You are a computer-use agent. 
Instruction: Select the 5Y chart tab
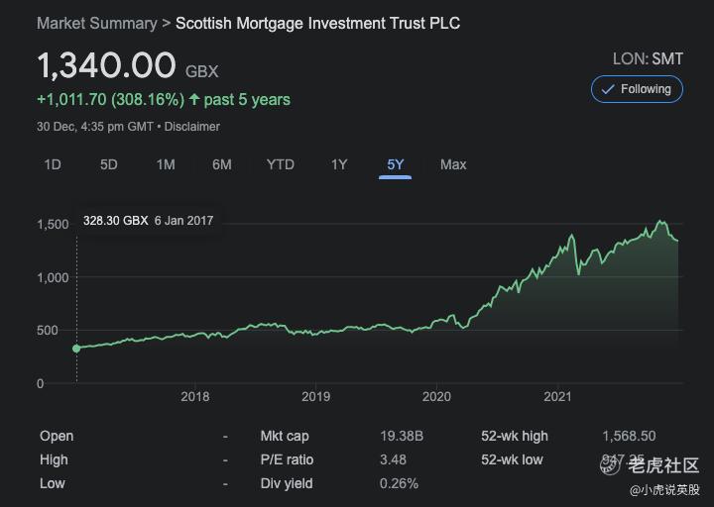[x=396, y=164]
